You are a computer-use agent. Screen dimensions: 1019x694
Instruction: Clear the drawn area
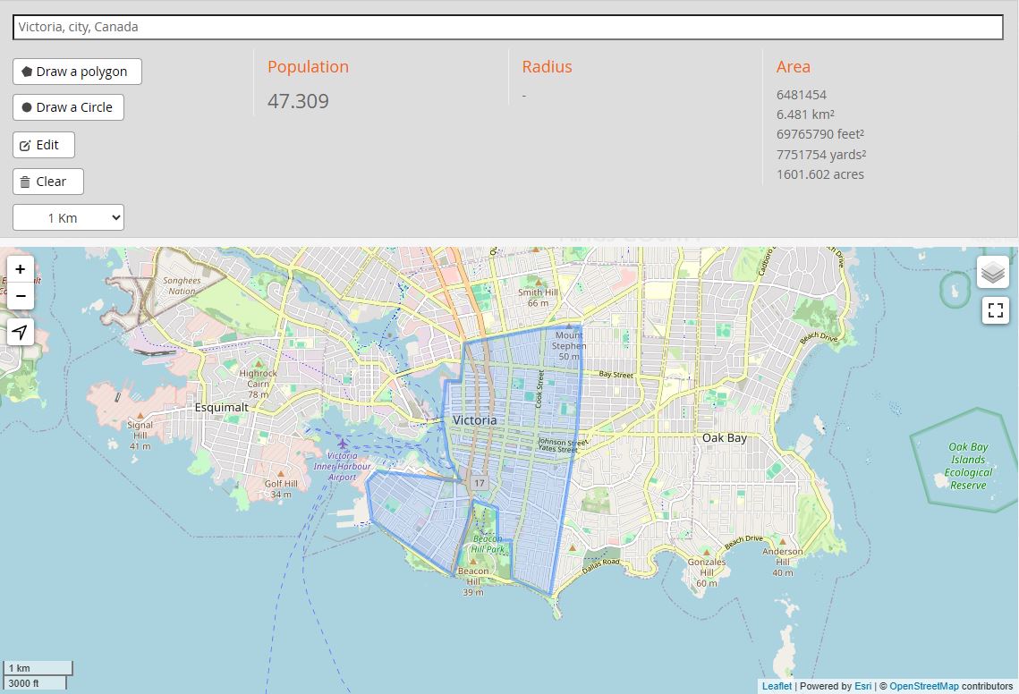(48, 182)
